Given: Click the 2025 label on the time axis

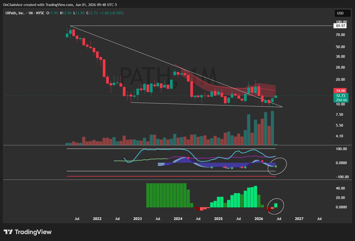Looking at the screenshot, I should (x=218, y=219).
